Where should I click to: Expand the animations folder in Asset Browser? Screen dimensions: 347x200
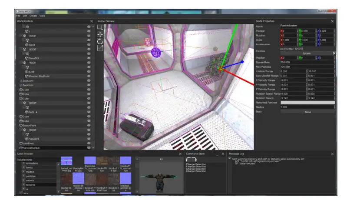point(23,163)
